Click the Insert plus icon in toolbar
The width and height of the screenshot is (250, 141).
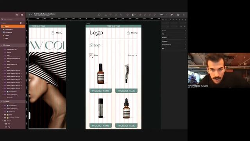click(29, 15)
